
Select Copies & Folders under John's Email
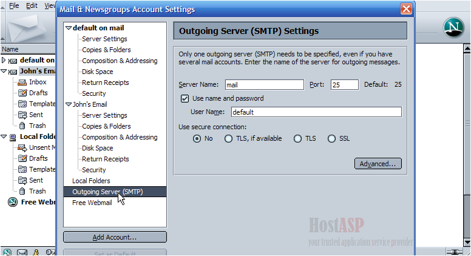pyautogui.click(x=106, y=126)
